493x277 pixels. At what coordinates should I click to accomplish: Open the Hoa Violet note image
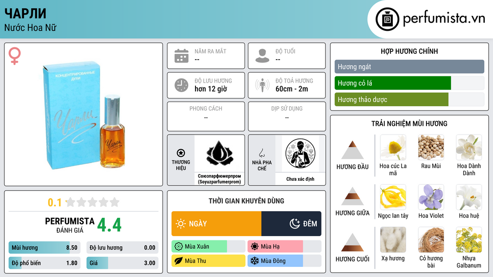pos(431,197)
